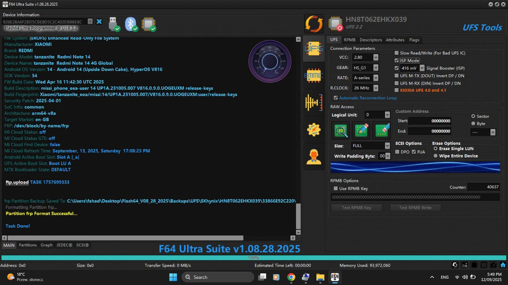Open Task View on taskbar
Image resolution: width=508 pixels, height=285 pixels.
[x=262, y=277]
